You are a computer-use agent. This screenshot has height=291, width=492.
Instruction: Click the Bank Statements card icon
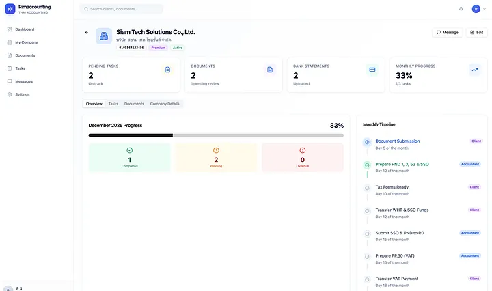coord(372,70)
